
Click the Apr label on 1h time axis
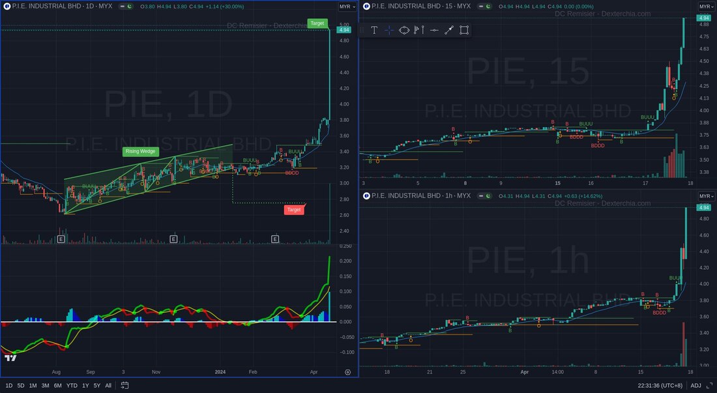click(525, 372)
